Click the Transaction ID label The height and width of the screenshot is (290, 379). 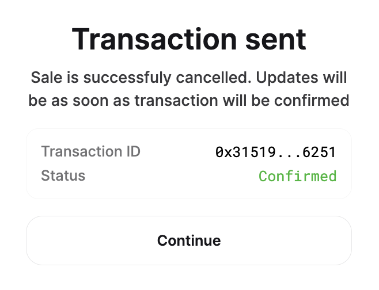coord(90,152)
